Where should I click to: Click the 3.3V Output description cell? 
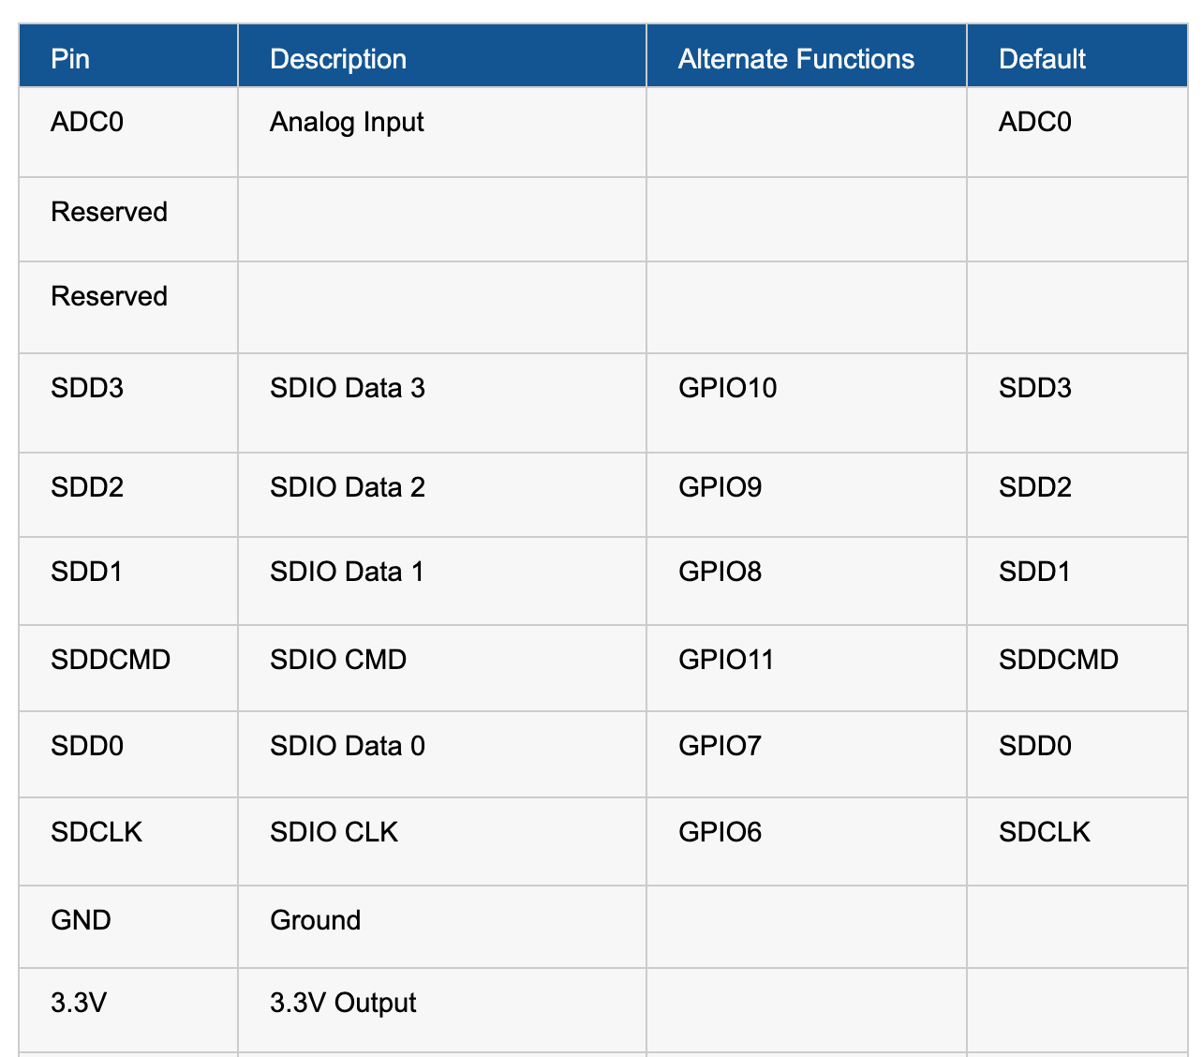(442, 1010)
